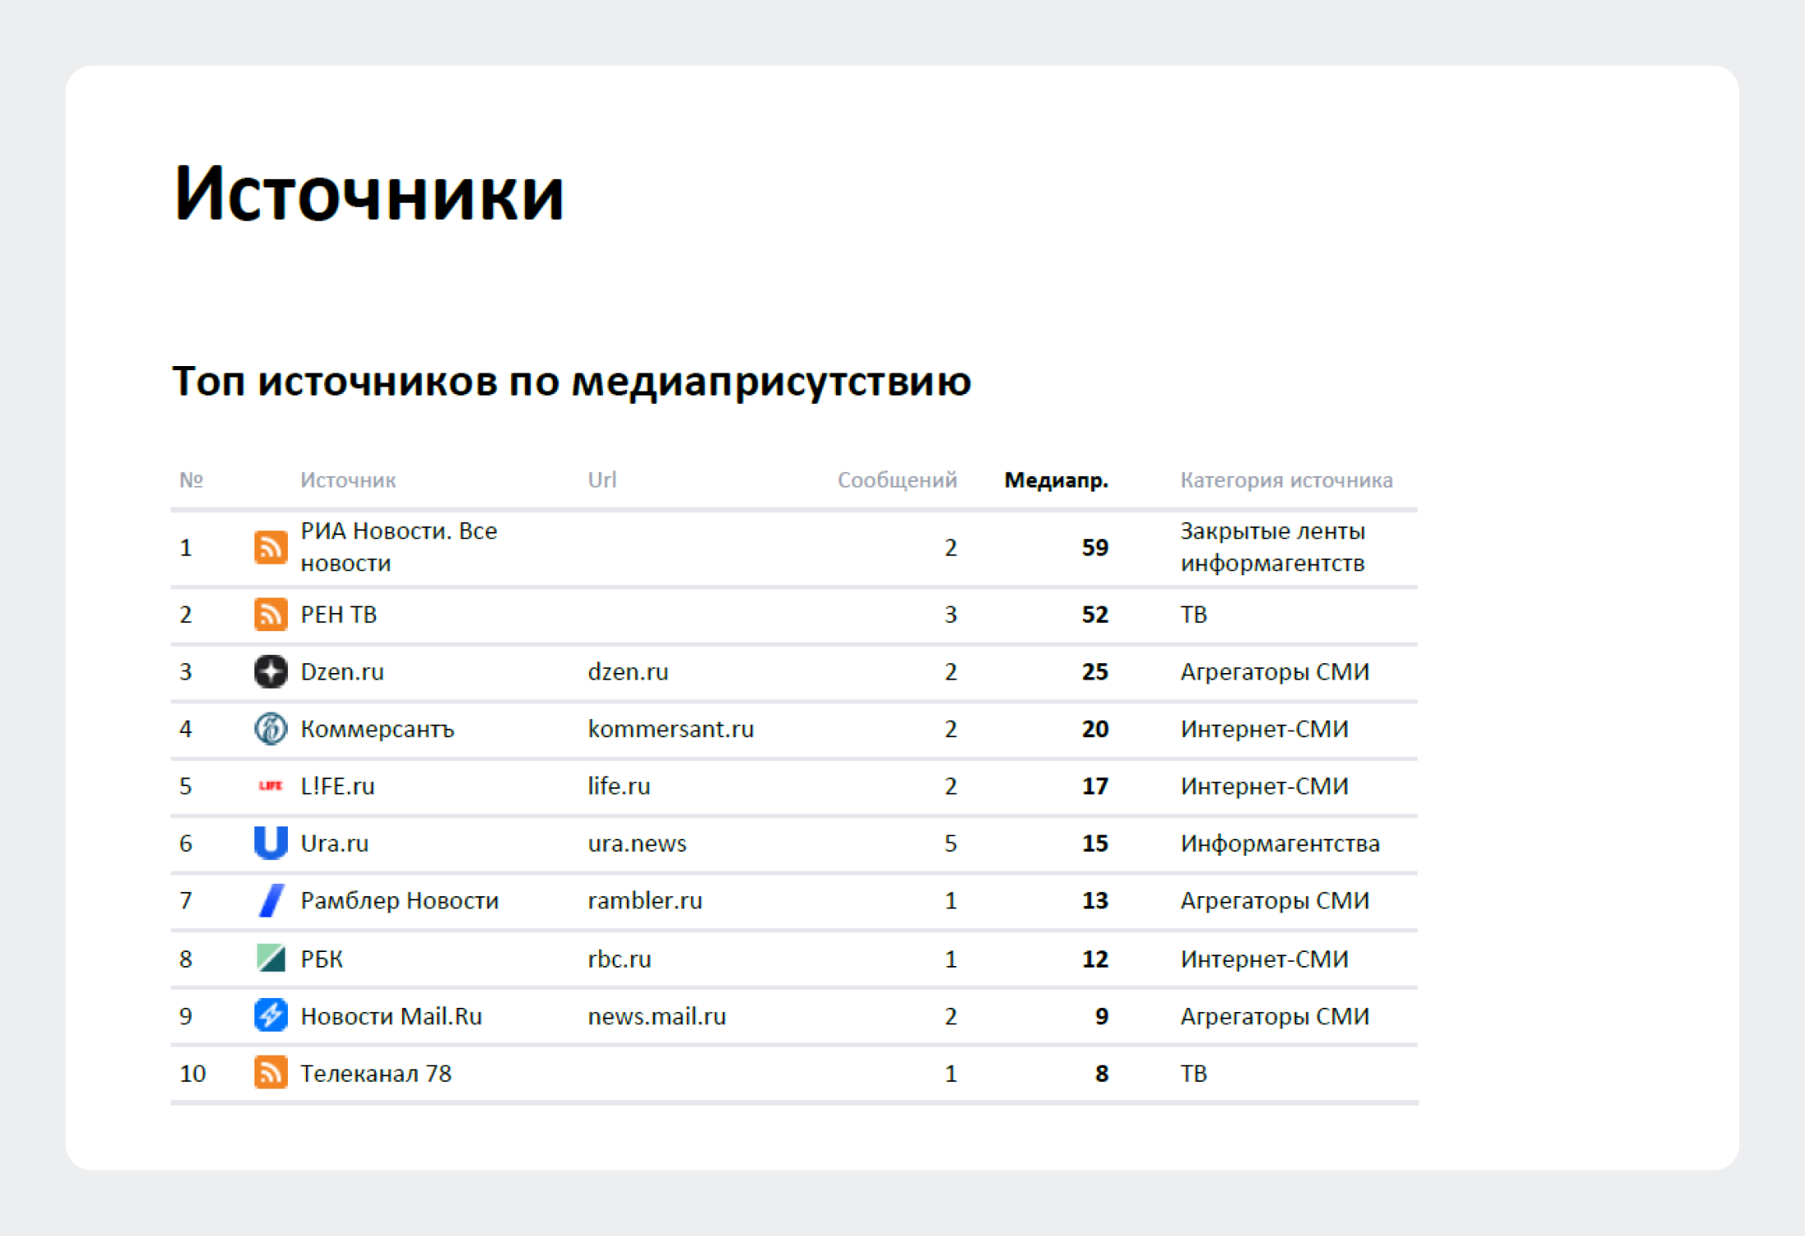Click Агрегаторы СМИ in the Рамблер Новости row
This screenshot has width=1805, height=1236.
1275,900
